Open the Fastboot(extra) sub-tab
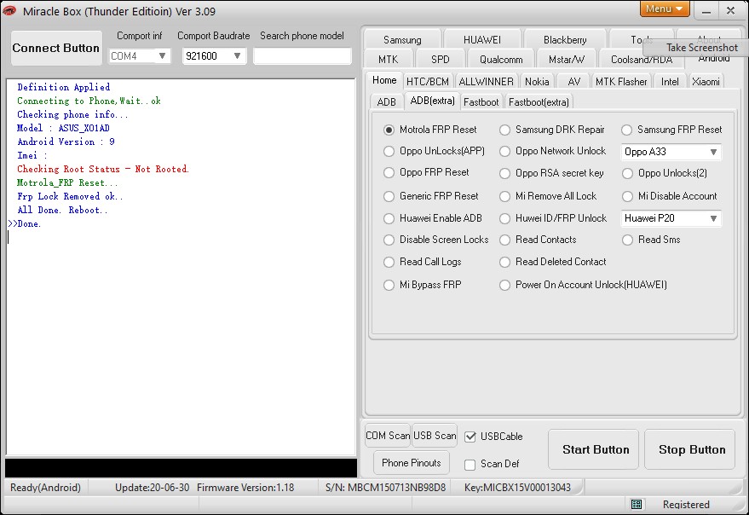This screenshot has height=515, width=749. tap(539, 101)
